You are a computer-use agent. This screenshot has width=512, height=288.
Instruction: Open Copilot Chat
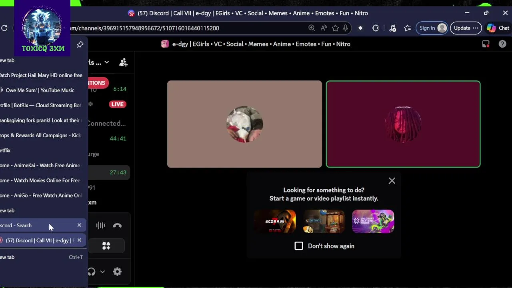[498, 28]
